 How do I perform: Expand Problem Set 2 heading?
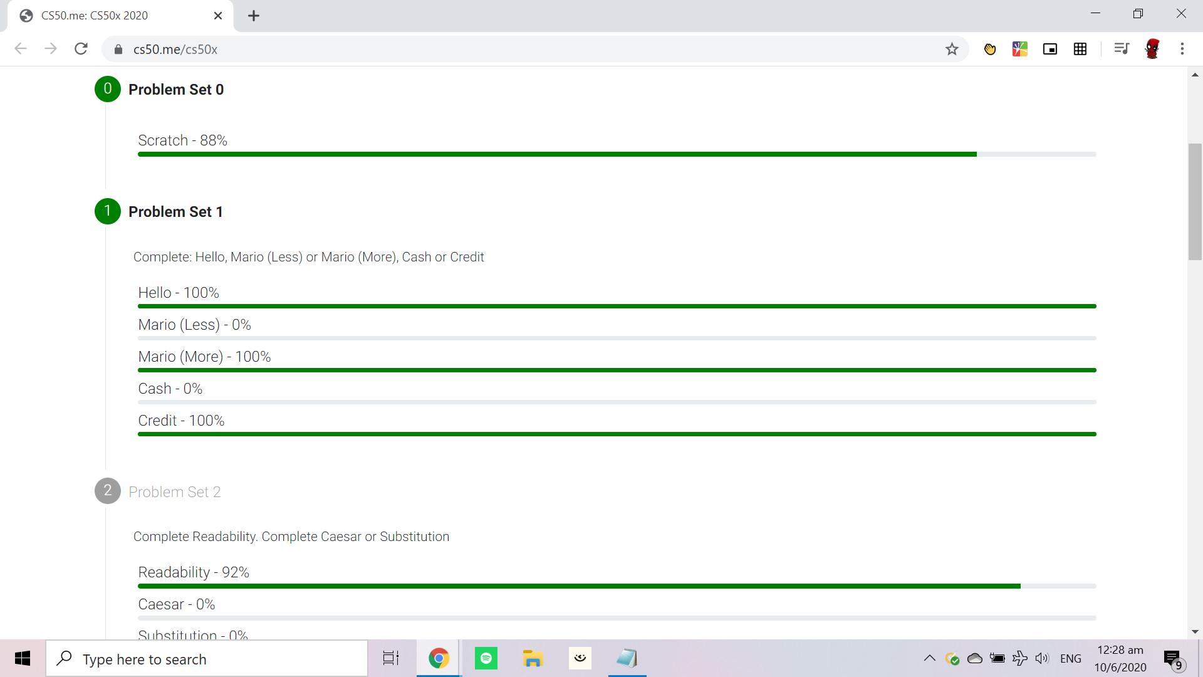(x=174, y=492)
